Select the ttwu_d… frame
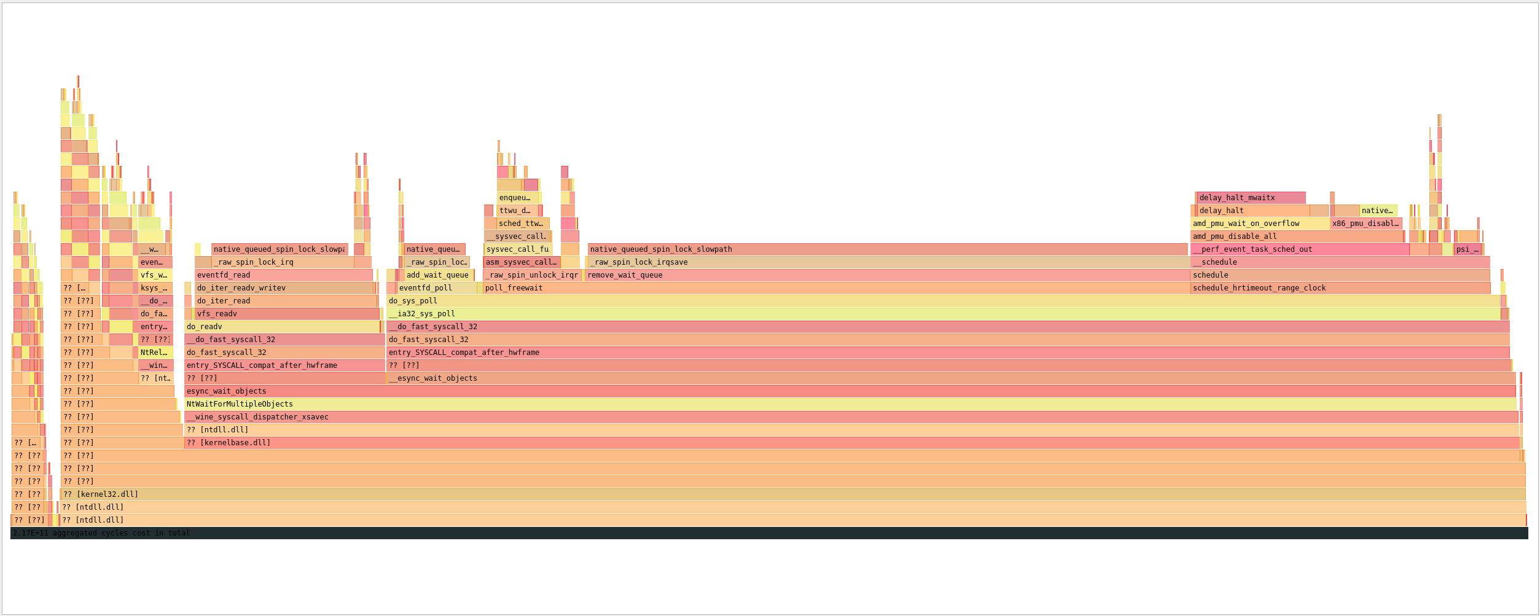Screen dimensions: 1540x616 point(517,211)
